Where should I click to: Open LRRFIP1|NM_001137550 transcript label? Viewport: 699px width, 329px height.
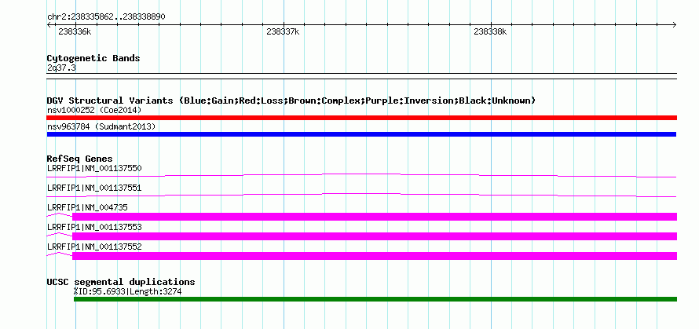(x=94, y=168)
